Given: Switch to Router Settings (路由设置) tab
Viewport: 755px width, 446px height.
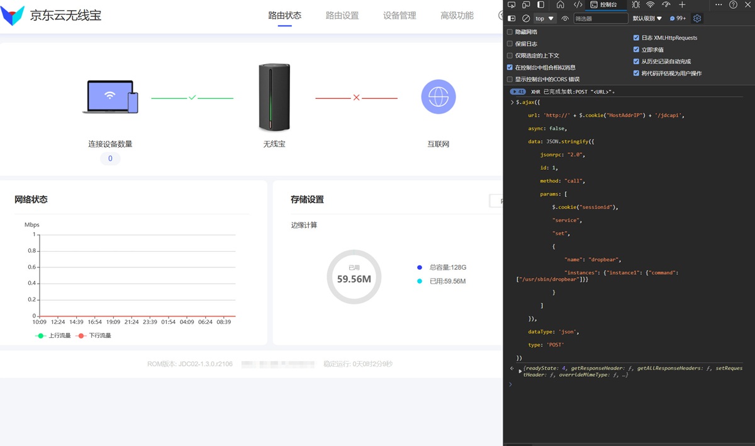Looking at the screenshot, I should coord(342,16).
